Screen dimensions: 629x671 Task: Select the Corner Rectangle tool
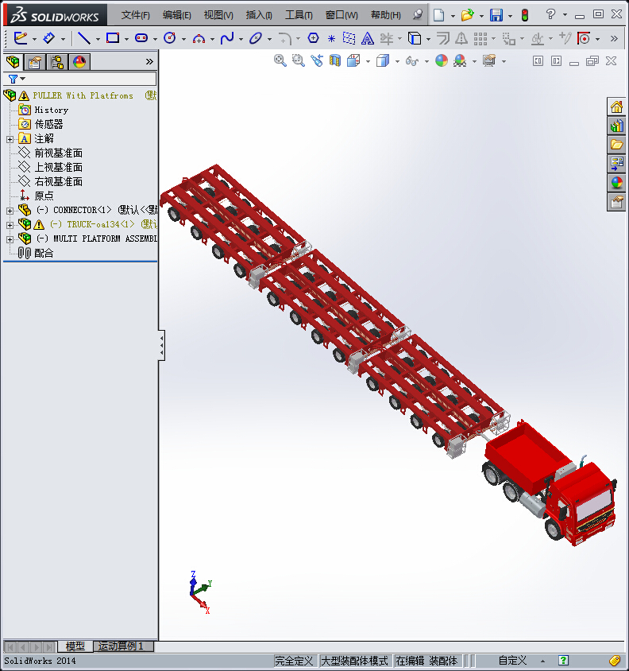[113, 38]
